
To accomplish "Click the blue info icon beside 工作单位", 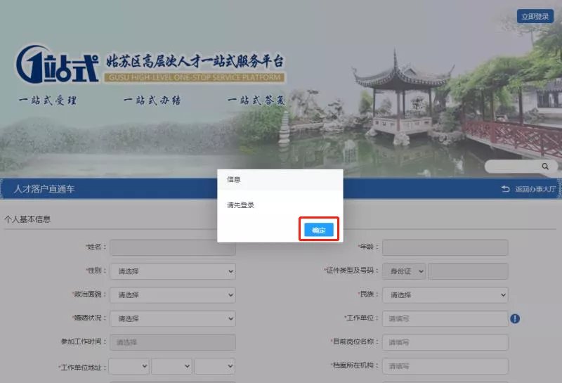I will point(515,318).
